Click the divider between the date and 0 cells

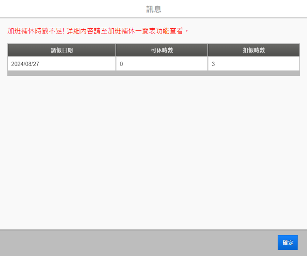pos(116,64)
